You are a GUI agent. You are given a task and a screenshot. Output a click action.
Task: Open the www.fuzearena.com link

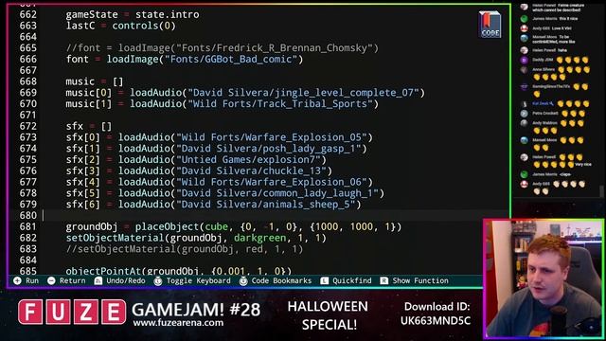pos(178,322)
